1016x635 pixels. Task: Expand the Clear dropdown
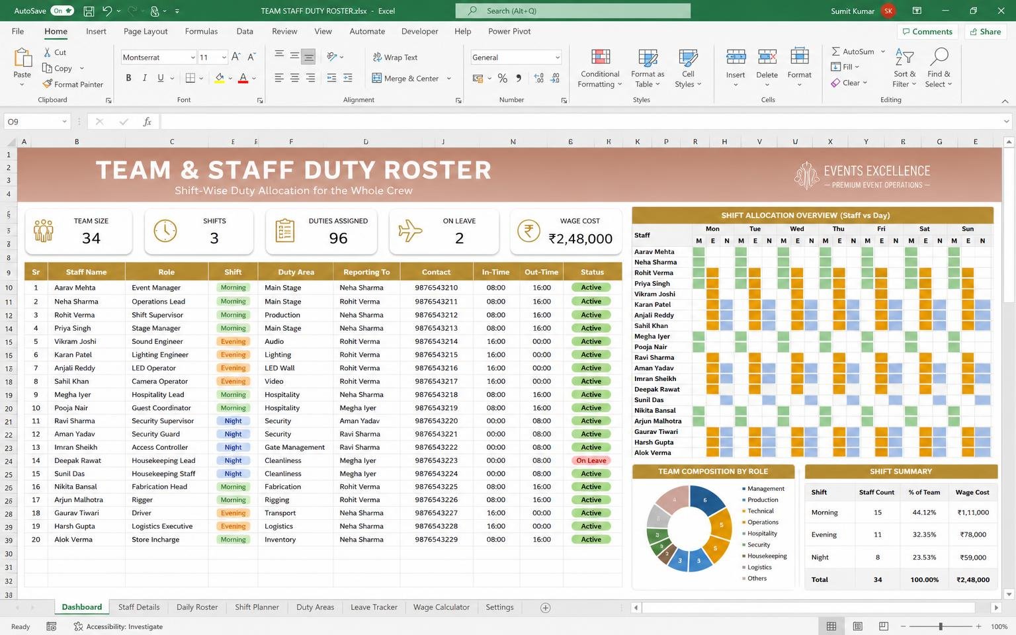865,83
